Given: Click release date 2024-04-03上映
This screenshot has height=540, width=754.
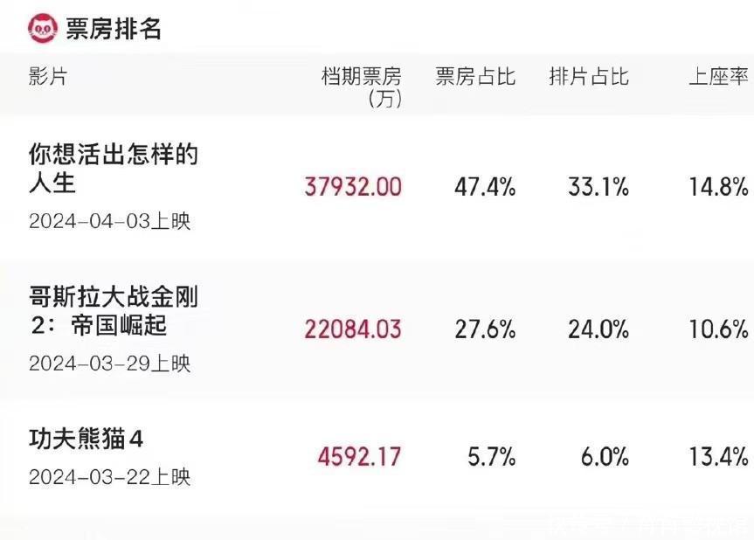Looking at the screenshot, I should (109, 222).
